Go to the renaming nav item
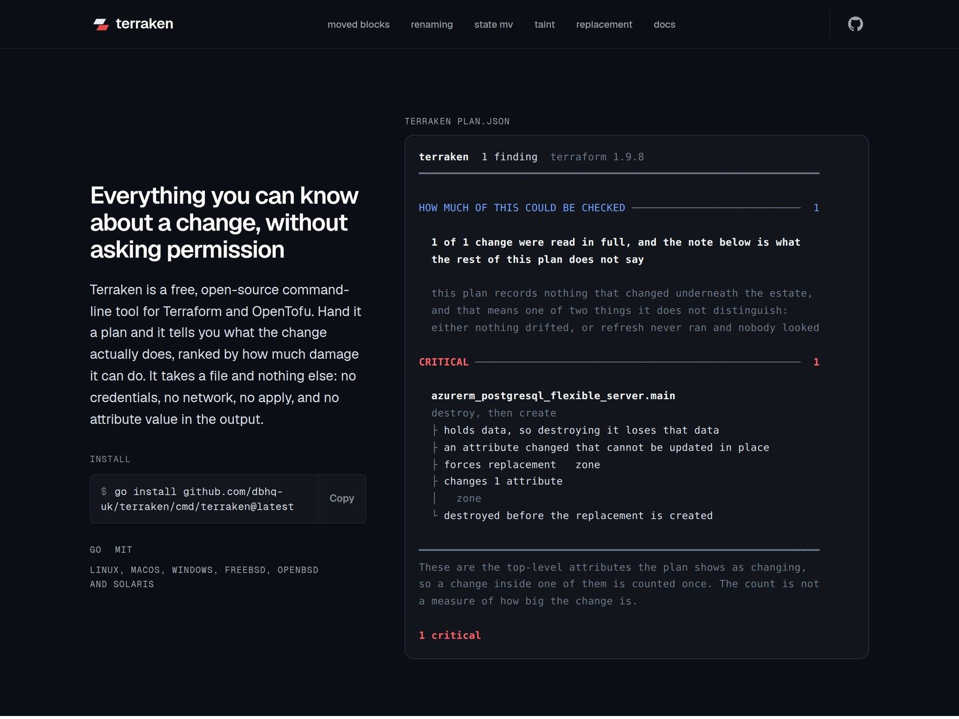The width and height of the screenshot is (959, 719). point(432,25)
